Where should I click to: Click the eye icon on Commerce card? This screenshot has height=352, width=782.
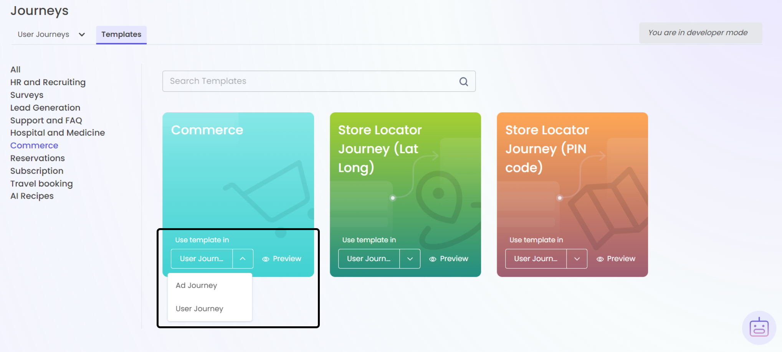266,259
